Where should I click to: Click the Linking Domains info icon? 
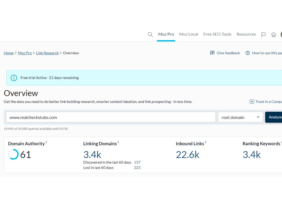(x=118, y=142)
